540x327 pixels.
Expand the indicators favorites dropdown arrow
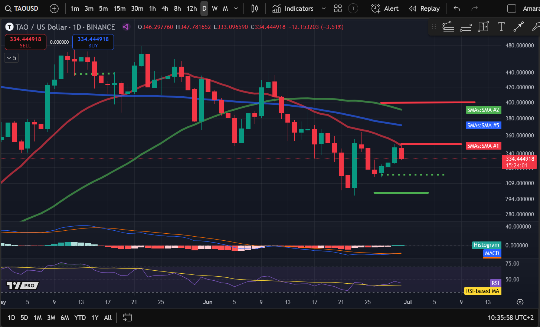(324, 9)
